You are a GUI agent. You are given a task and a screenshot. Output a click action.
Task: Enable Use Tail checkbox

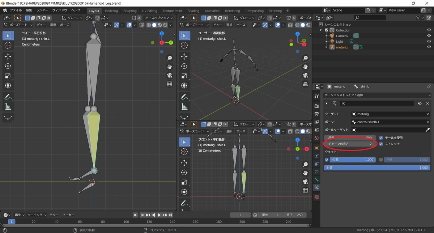(381, 138)
